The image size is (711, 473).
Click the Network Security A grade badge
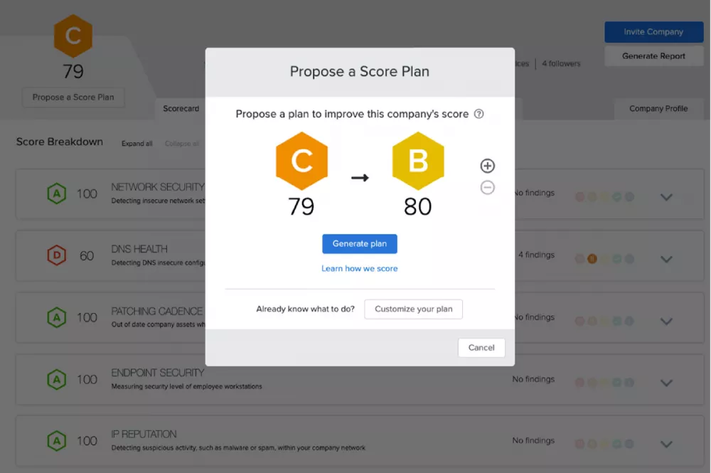click(x=57, y=193)
